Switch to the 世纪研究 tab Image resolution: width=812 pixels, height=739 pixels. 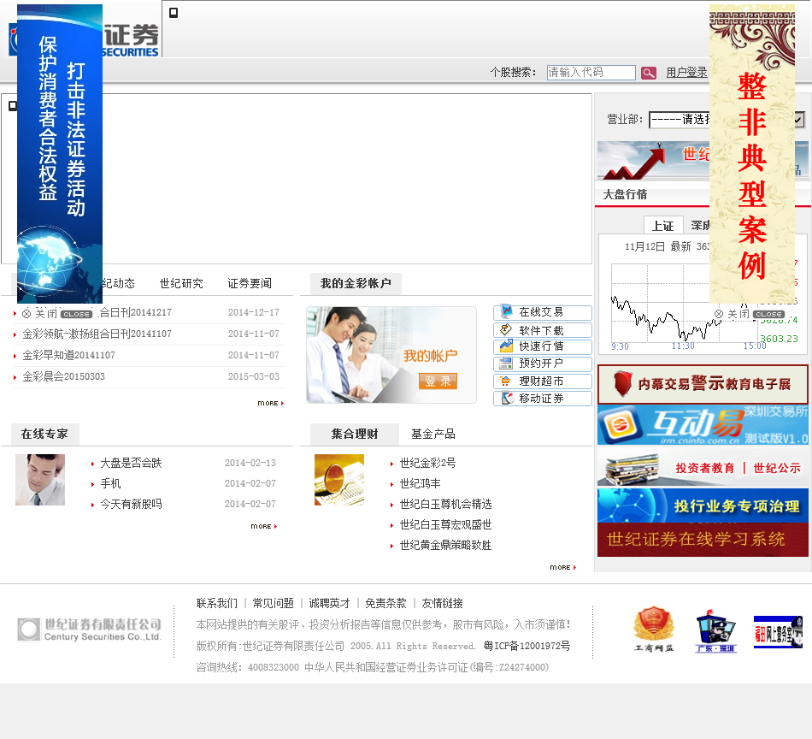point(181,283)
